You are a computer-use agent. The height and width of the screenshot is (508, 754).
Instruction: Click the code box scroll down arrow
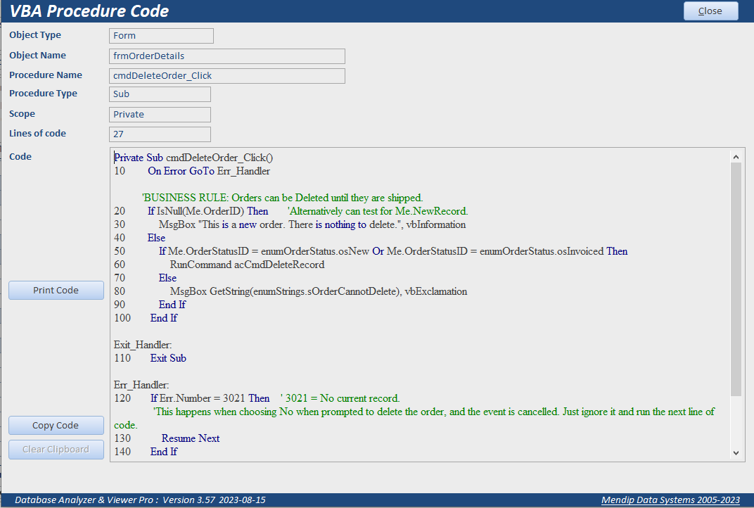(x=736, y=452)
